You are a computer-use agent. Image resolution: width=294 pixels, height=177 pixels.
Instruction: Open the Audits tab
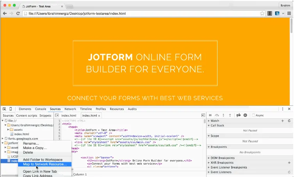point(132,109)
